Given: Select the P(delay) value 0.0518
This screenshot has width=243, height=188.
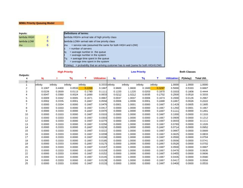Looking at the screenshot, I should pos(190,94).
